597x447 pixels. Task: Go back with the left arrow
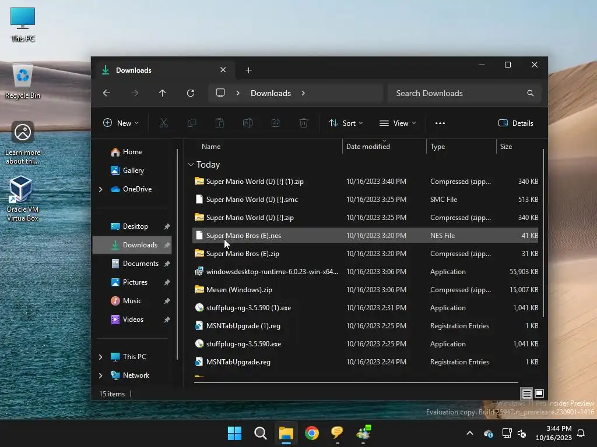(107, 93)
